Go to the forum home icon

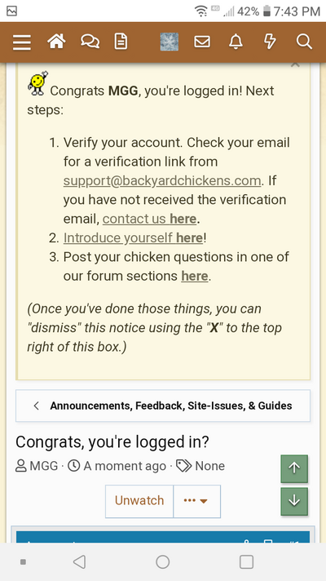point(56,42)
